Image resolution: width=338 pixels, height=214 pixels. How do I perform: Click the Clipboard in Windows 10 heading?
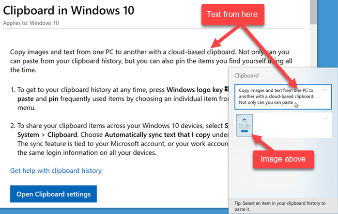click(x=69, y=10)
